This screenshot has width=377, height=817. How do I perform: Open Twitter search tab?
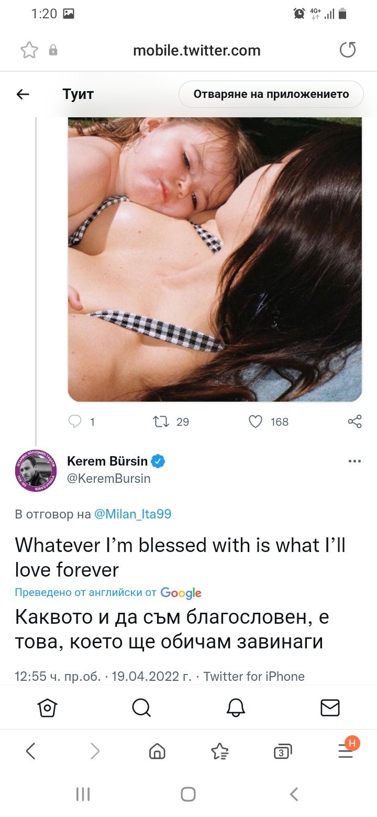pyautogui.click(x=141, y=708)
